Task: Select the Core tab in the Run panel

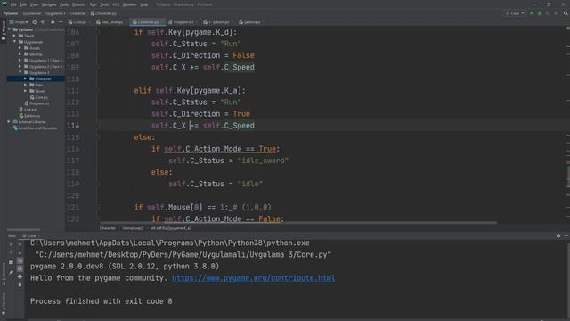Action: pos(29,235)
